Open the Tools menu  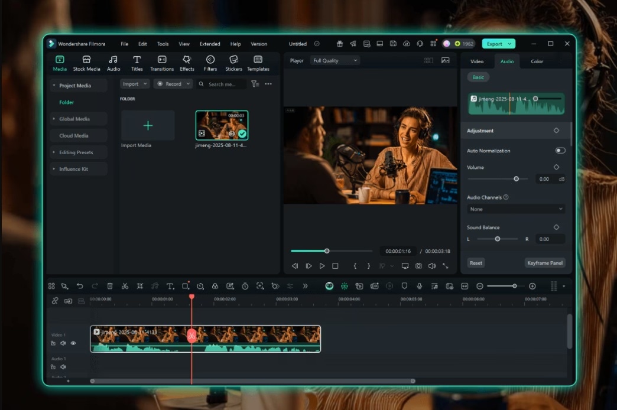click(163, 44)
